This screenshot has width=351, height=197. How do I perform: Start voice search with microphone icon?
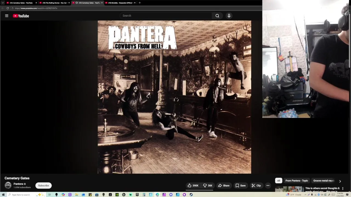229,16
